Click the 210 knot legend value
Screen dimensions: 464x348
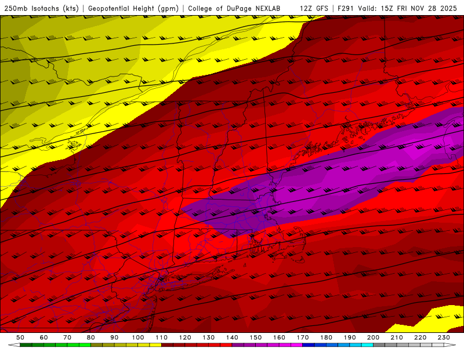pos(397,338)
